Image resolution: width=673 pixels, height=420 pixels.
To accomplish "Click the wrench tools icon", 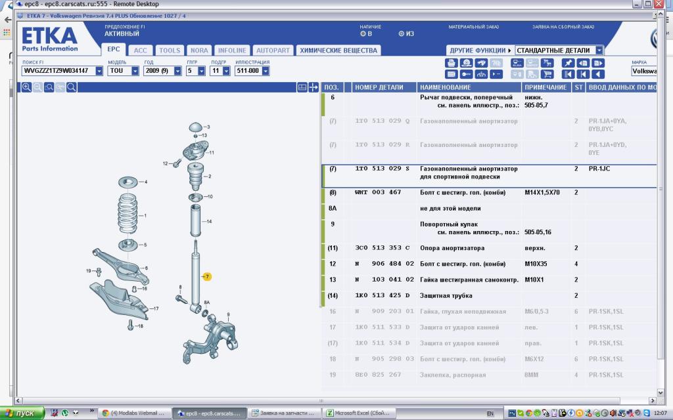I will [481, 63].
